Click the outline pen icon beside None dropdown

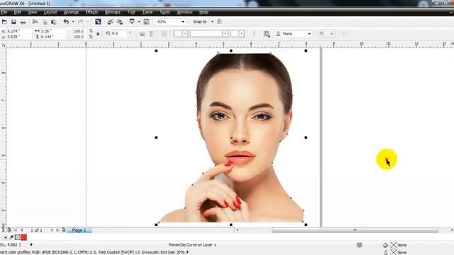pos(278,34)
